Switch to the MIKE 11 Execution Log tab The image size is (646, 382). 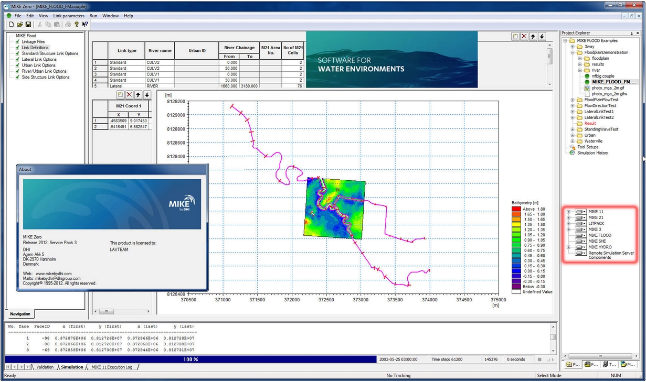click(111, 367)
